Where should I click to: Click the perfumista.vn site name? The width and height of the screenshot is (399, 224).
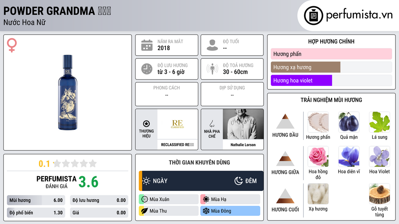click(359, 15)
